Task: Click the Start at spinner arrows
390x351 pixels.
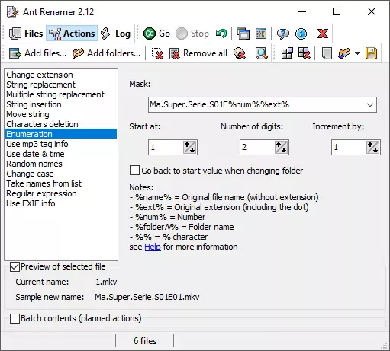Action: [x=190, y=147]
